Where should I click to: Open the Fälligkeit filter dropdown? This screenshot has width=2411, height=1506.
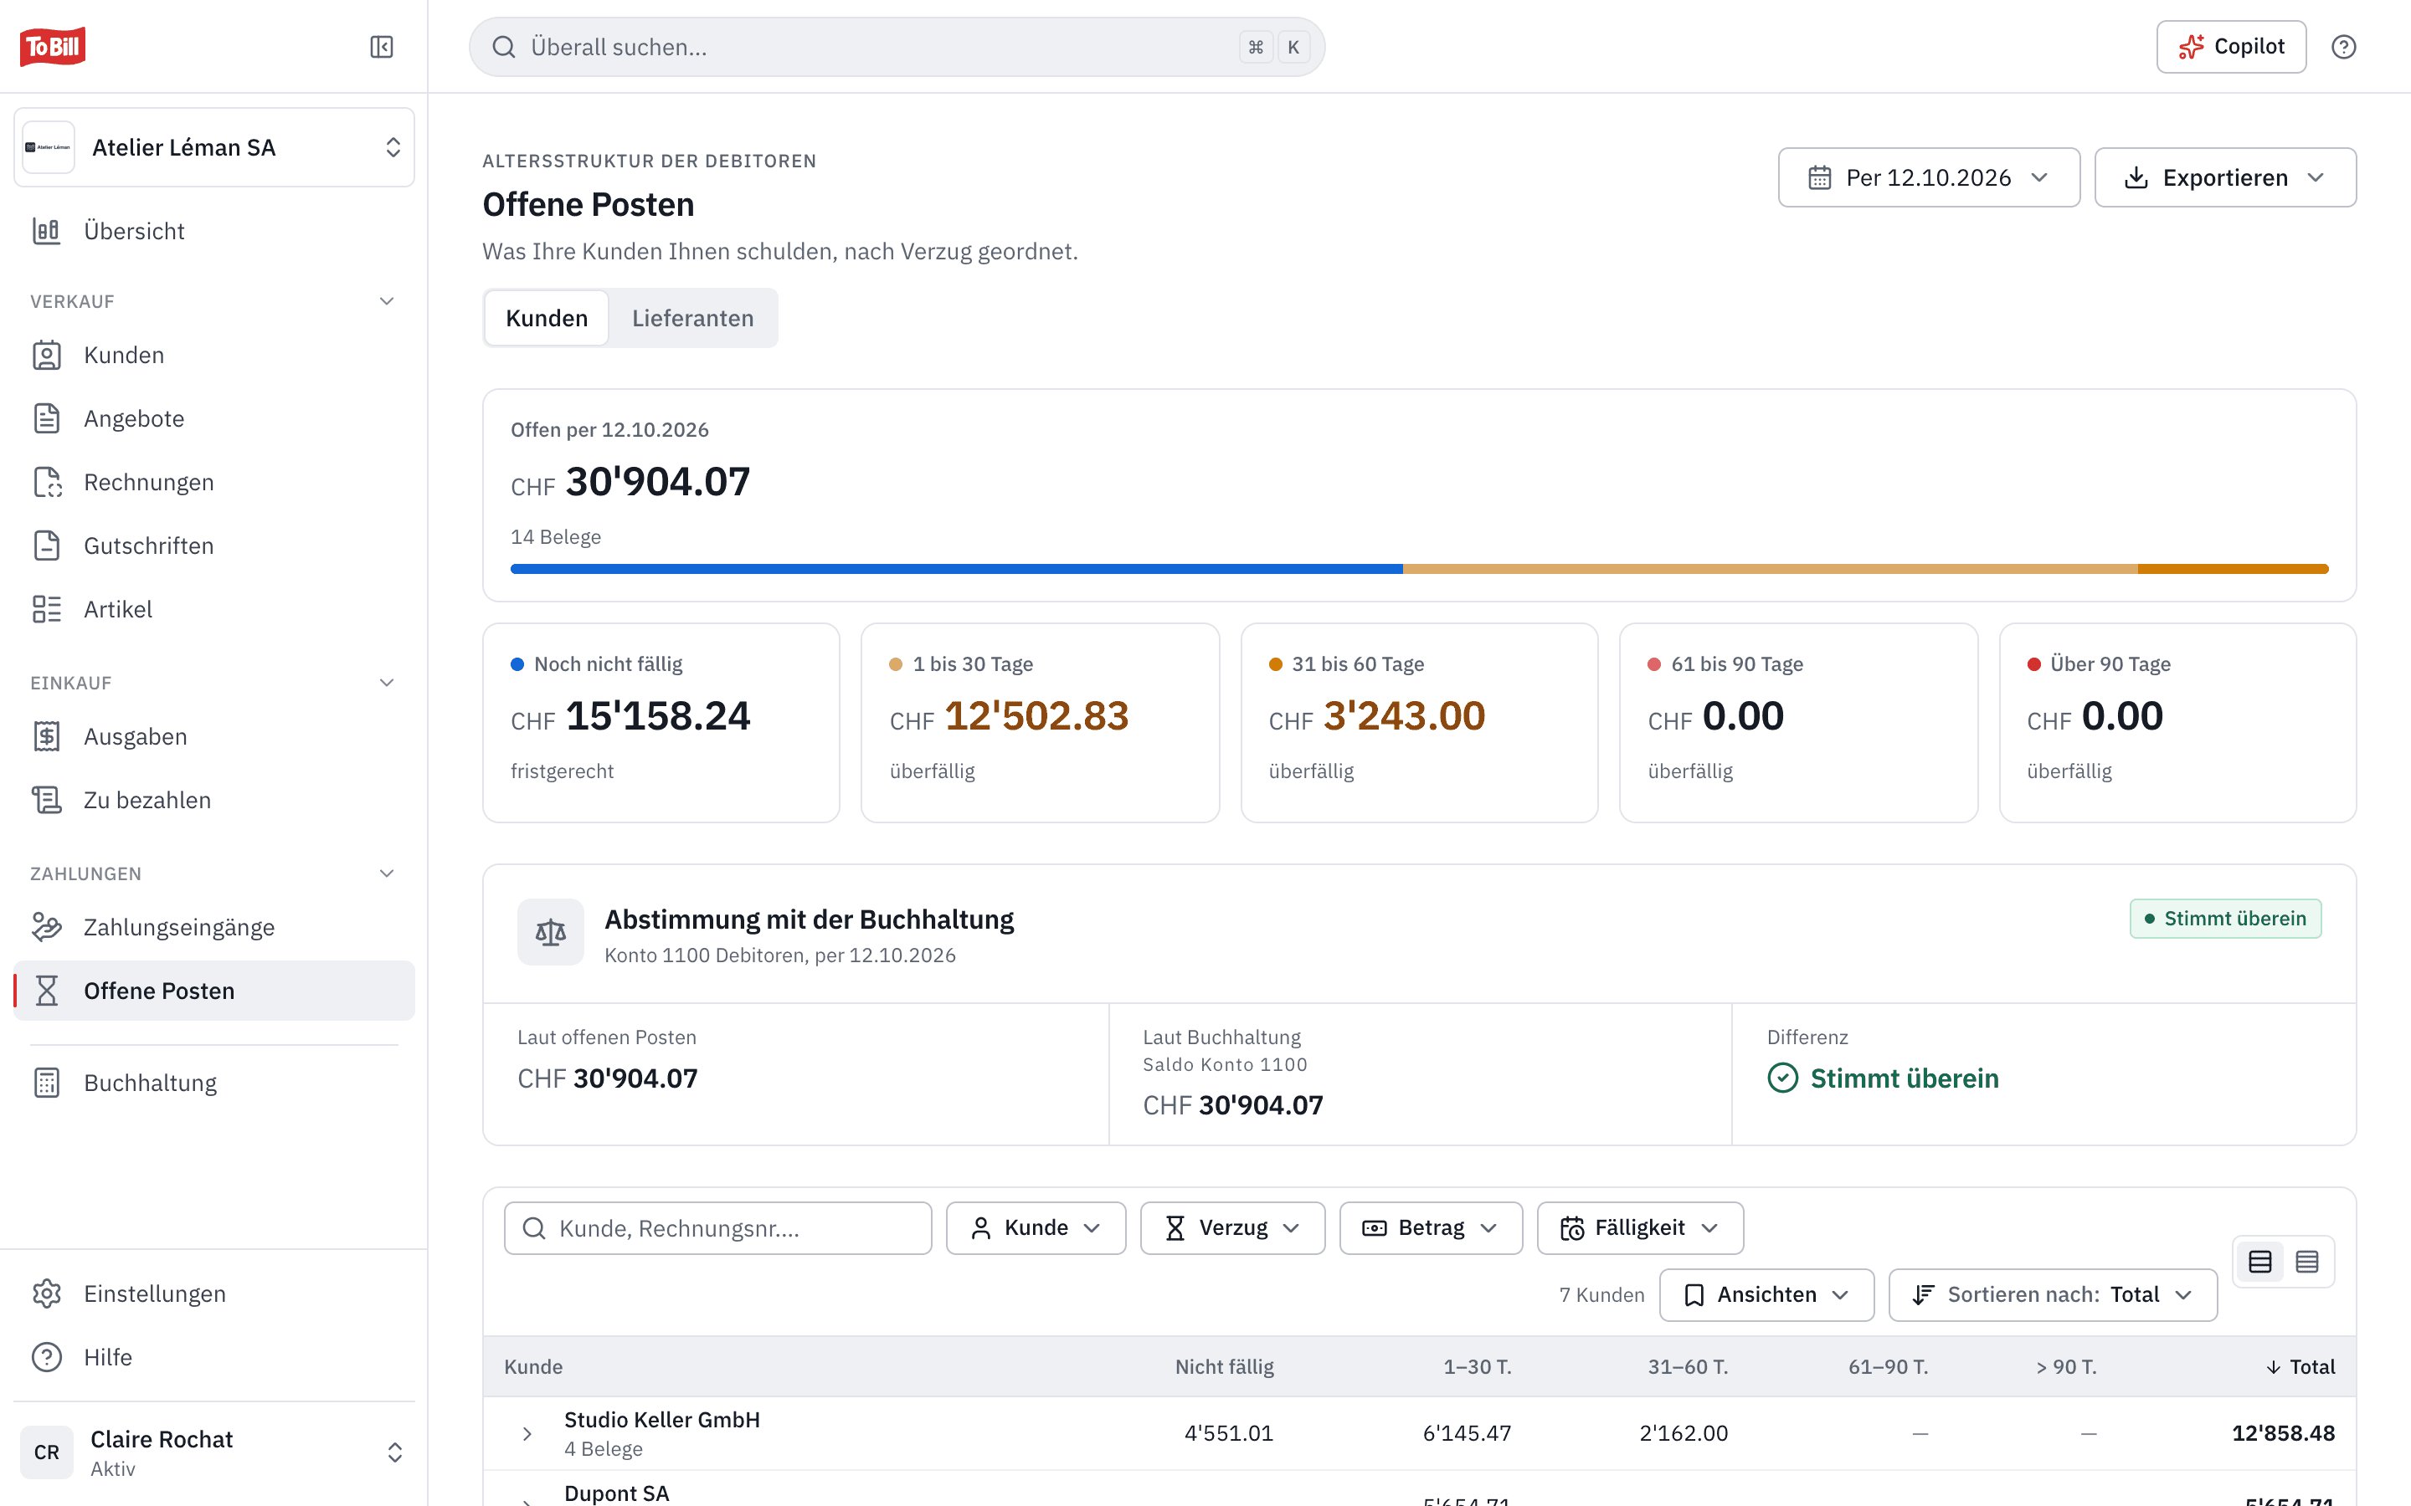[x=1640, y=1228]
